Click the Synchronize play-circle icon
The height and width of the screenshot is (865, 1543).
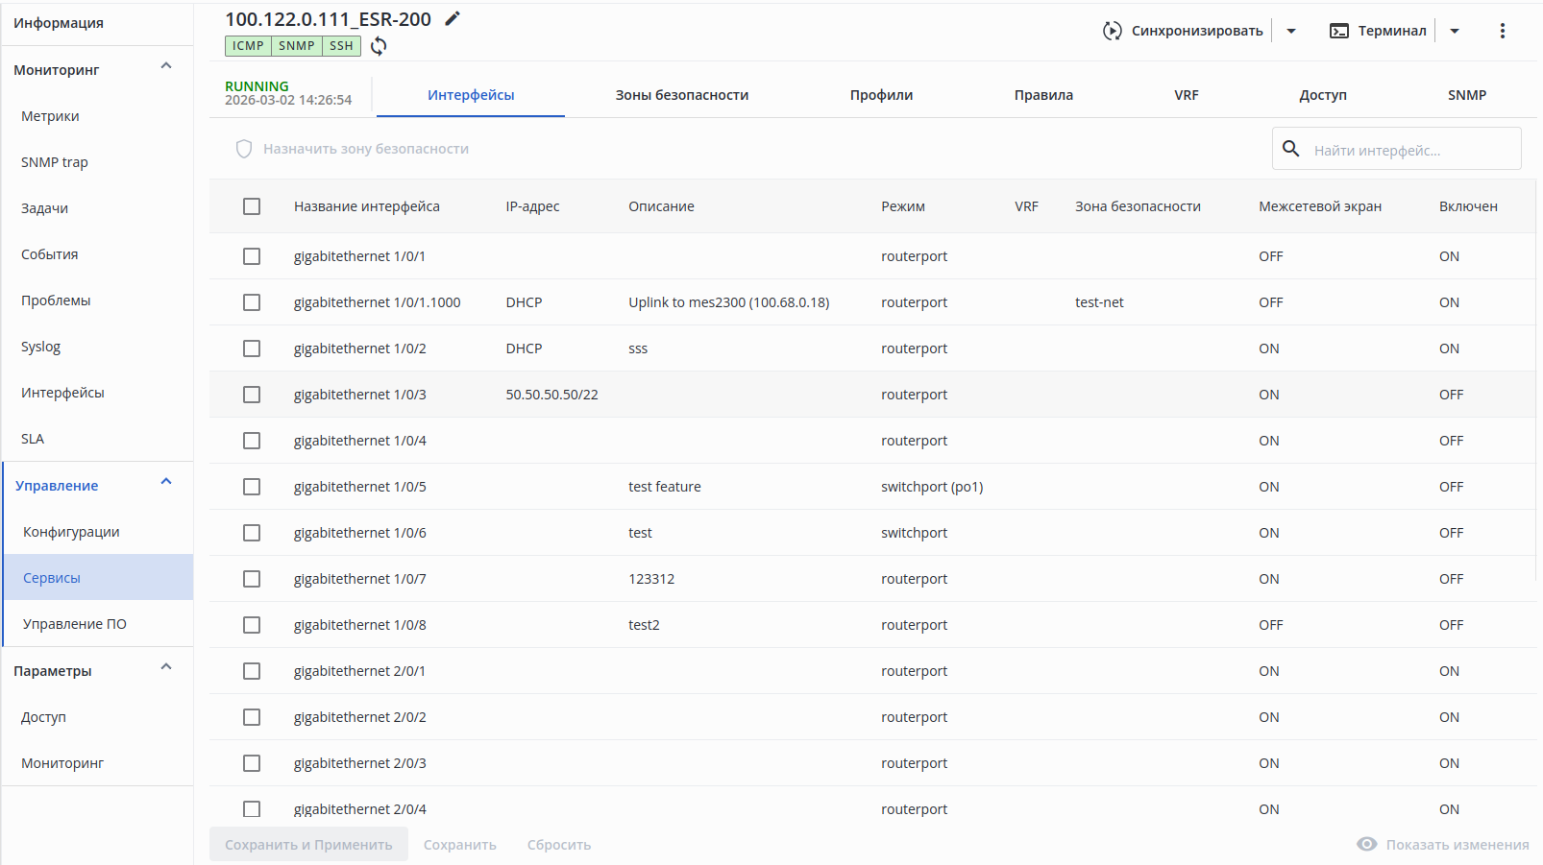(1112, 31)
